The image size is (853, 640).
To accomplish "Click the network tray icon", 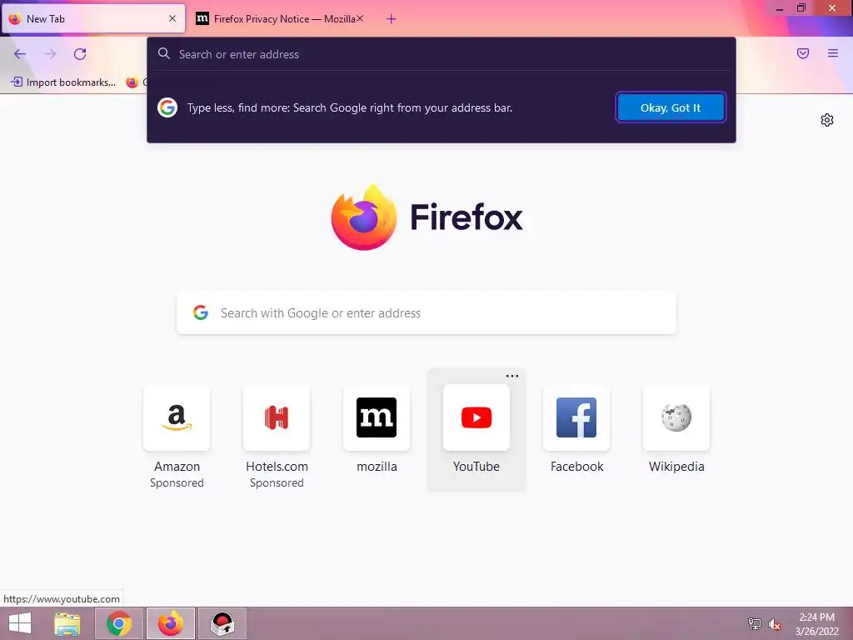I will pyautogui.click(x=755, y=623).
